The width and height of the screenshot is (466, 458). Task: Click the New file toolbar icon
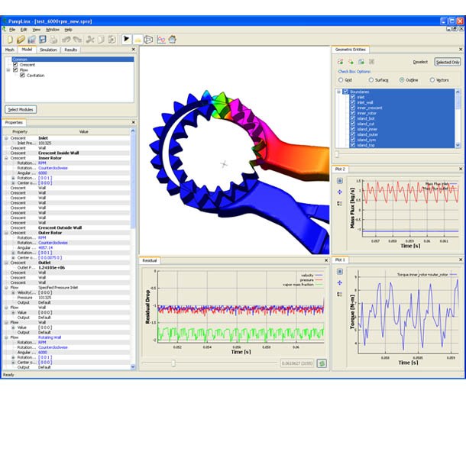(x=10, y=40)
